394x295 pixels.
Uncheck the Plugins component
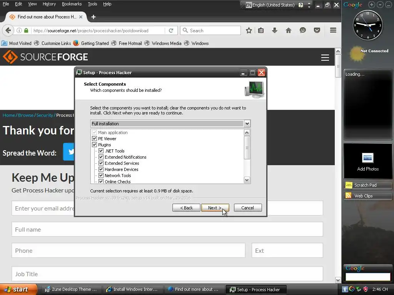(x=95, y=145)
